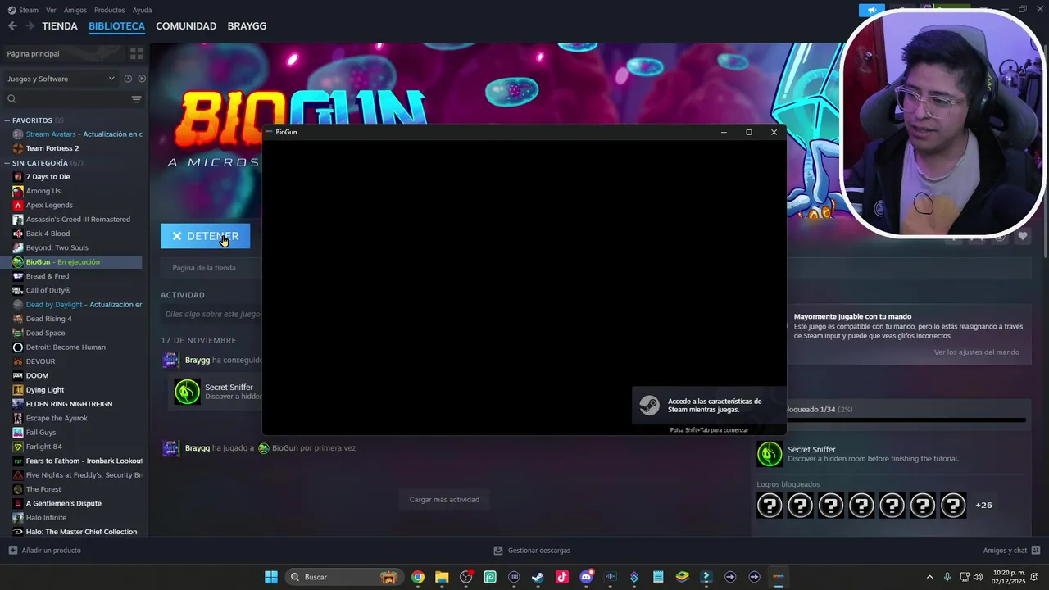
Task: Open the Productos menu
Action: [x=110, y=10]
